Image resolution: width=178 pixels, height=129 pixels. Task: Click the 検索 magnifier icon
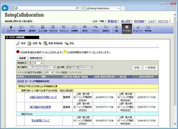(18, 43)
